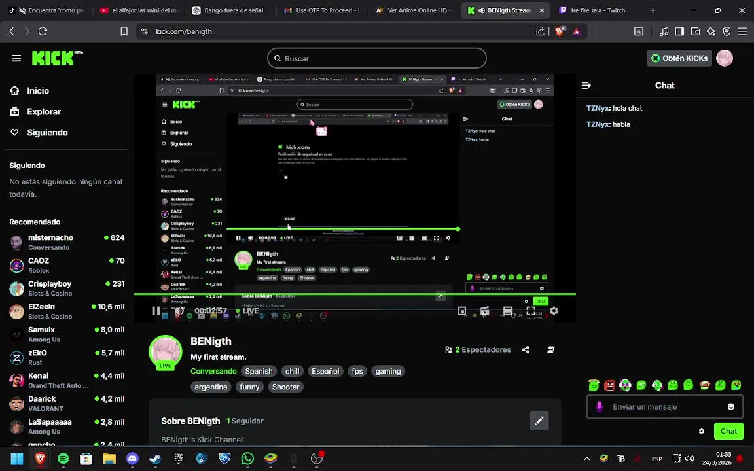This screenshot has height=471, width=754.
Task: Open the browser main menu
Action: click(x=742, y=31)
